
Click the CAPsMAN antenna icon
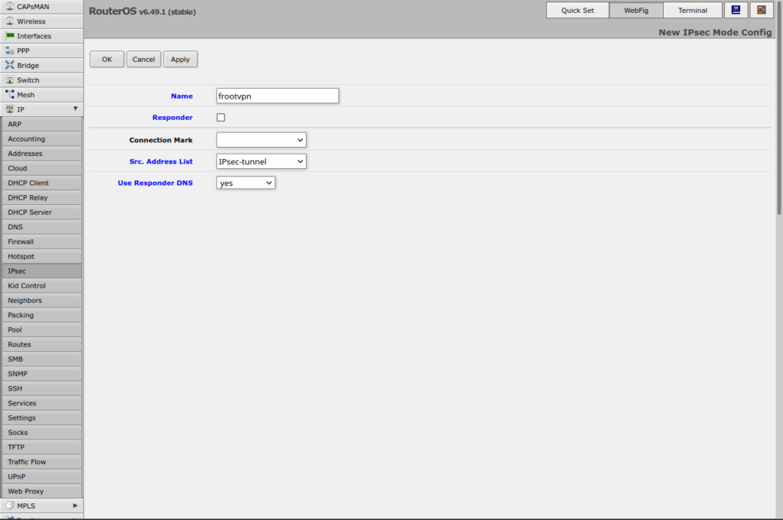(10, 7)
